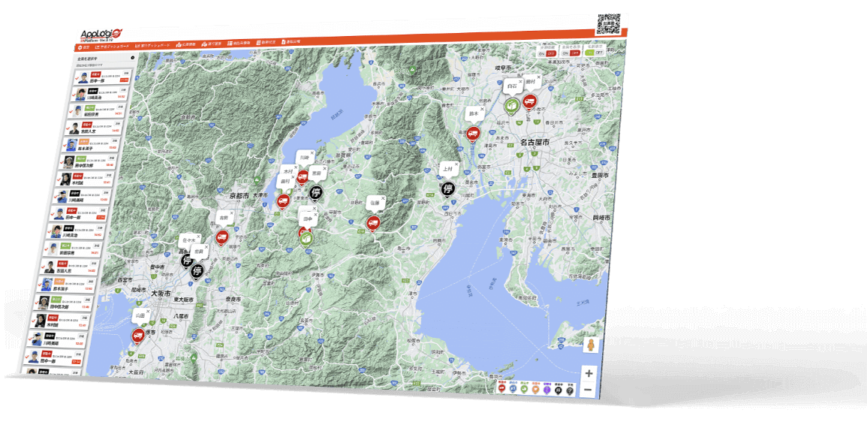Click the green legend marker icon
The height and width of the screenshot is (428, 867).
[x=524, y=389]
